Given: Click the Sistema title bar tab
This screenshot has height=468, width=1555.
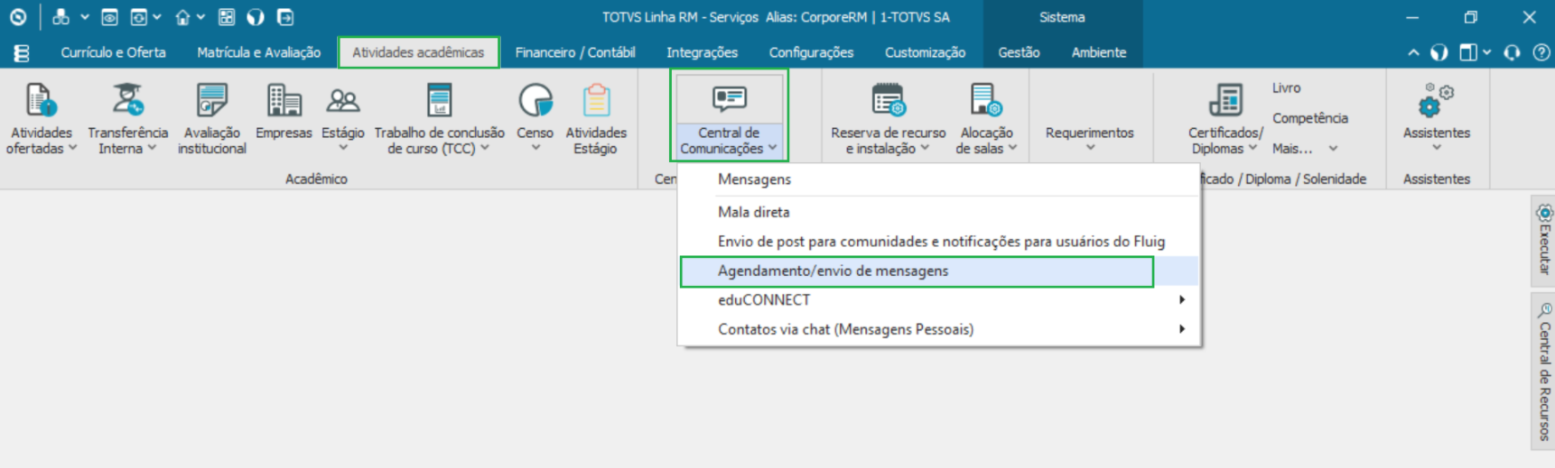Looking at the screenshot, I should pos(1062,17).
